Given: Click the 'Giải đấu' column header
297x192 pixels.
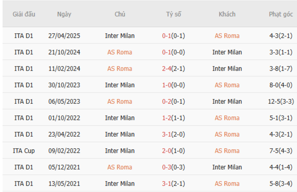Looking at the screenshot, I should pos(23,14).
